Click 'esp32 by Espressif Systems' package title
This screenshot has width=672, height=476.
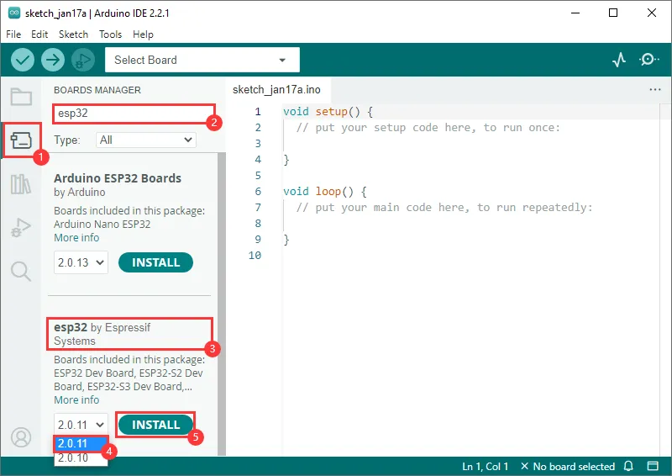click(102, 334)
